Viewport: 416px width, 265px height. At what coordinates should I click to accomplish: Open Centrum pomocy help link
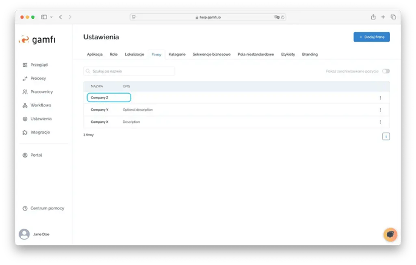pyautogui.click(x=47, y=208)
